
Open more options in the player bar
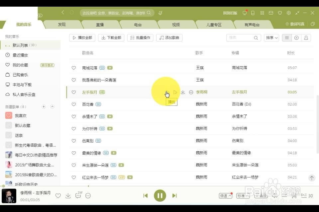pos(88,196)
